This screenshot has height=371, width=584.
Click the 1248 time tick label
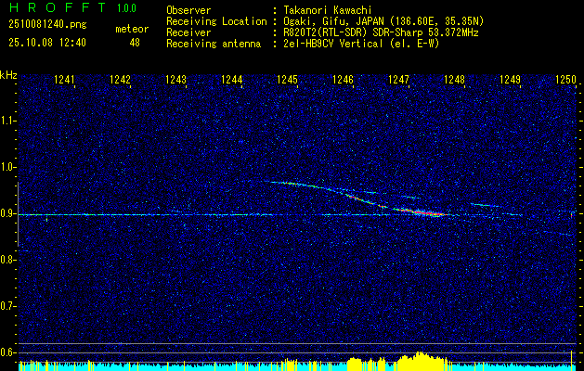coord(455,80)
